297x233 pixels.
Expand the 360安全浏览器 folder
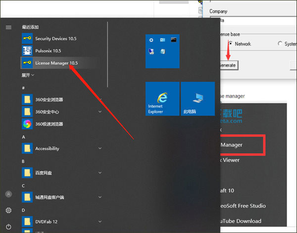point(100,99)
